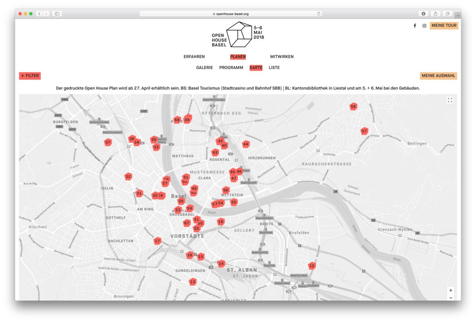Screen dimensions: 476x322
Task: Expand the + FILTER panel
Action: point(30,76)
